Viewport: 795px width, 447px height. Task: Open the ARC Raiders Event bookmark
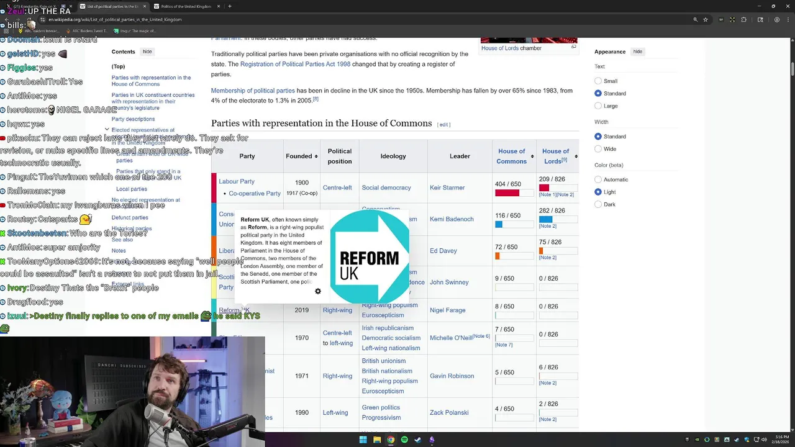(87, 30)
